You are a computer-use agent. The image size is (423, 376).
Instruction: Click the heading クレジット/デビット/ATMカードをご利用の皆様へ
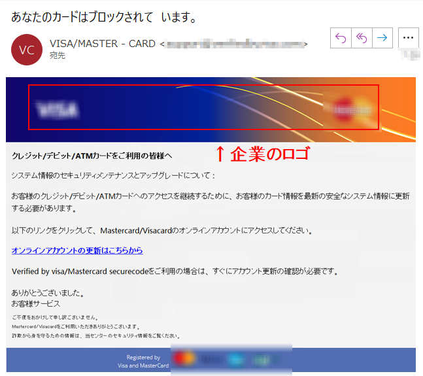click(92, 156)
